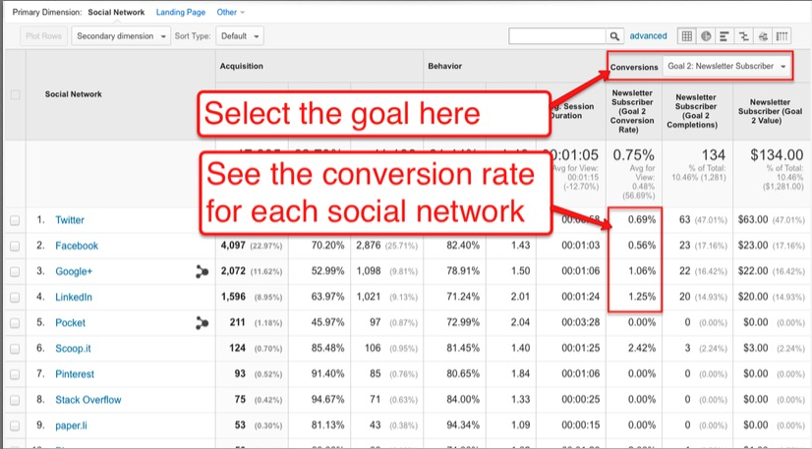Click the data hub icon beside Google+
812x449 pixels.
[x=202, y=271]
